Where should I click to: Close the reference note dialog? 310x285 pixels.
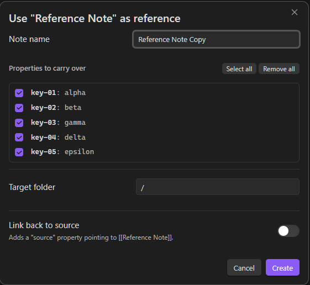(295, 12)
